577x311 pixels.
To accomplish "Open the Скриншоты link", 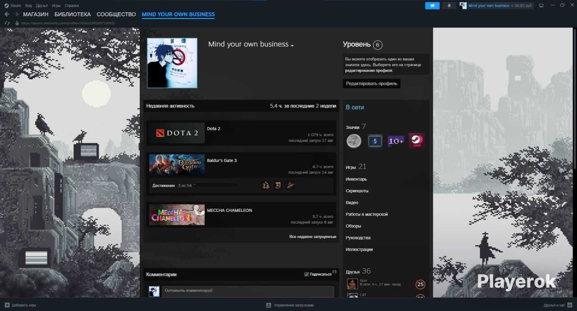I will point(357,191).
